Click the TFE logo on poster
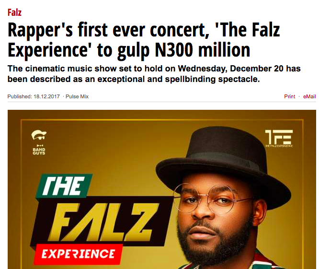Image resolution: width=319 pixels, height=269 pixels. pyautogui.click(x=279, y=139)
